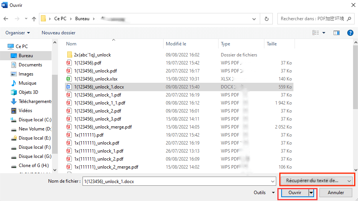
Task: Toggle the preview pane icon
Action: pos(337,33)
